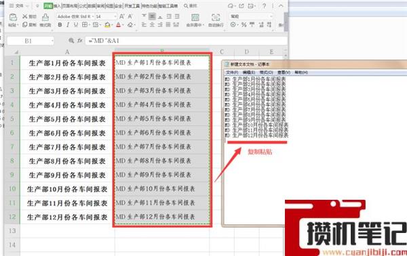Align cell content to bottom
The image size is (407, 256).
160,16
